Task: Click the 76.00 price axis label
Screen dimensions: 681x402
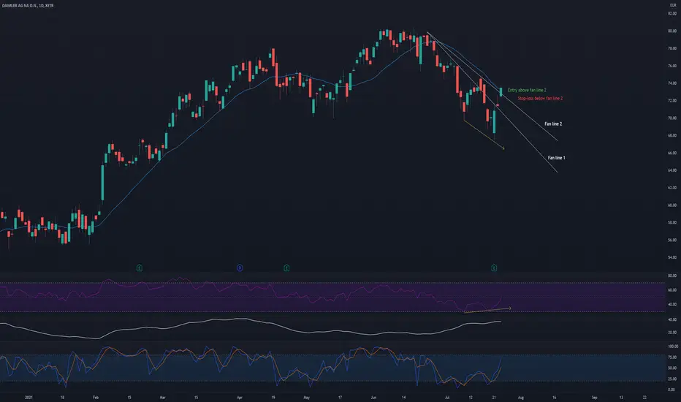Action: (672, 66)
